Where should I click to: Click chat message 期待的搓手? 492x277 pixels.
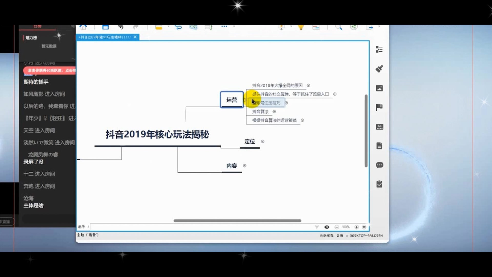(x=36, y=82)
